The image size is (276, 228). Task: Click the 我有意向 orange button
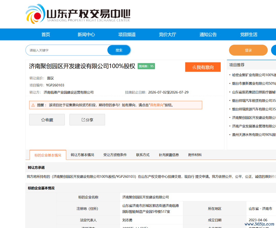tap(203, 67)
